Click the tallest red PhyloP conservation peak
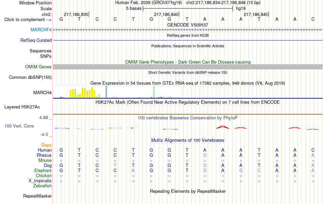Image resolution: width=323 pixels, height=204 pixels. [x=223, y=127]
